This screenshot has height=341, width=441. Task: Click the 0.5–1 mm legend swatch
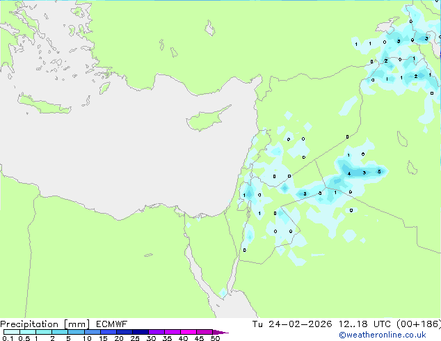[x=28, y=332]
